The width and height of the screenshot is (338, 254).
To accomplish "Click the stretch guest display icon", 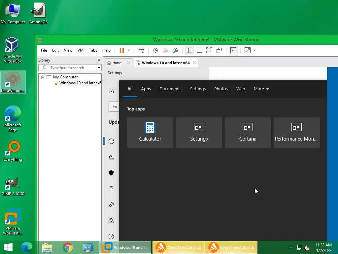I will click(x=248, y=50).
